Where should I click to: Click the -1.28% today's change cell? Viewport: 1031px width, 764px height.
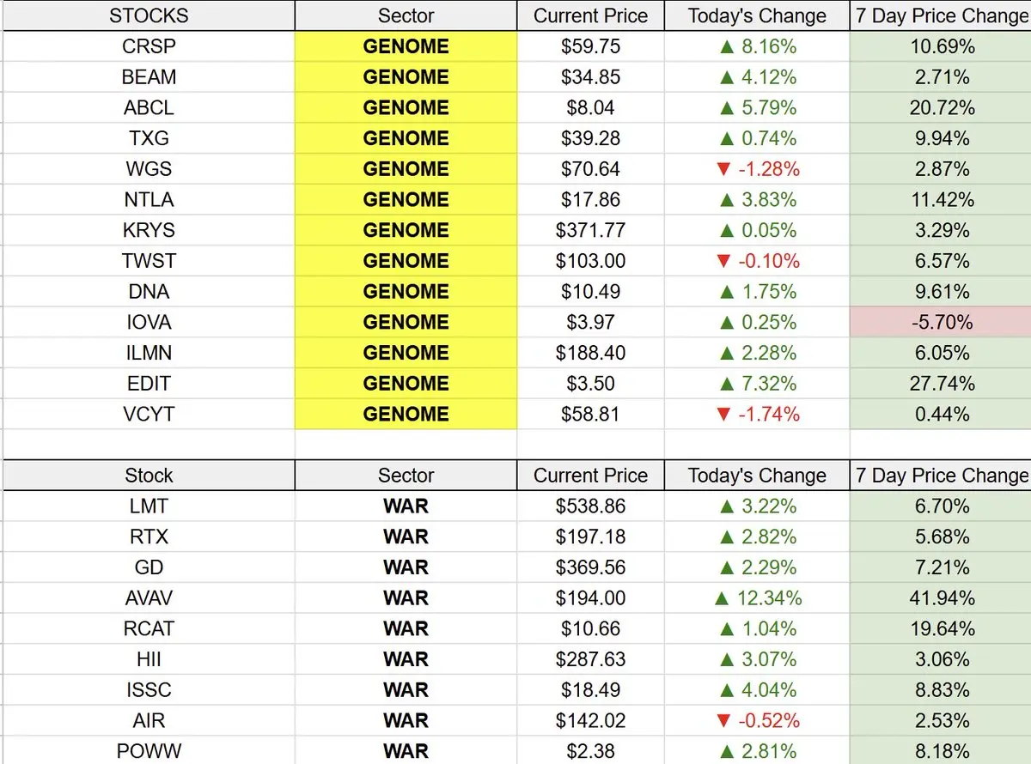pyautogui.click(x=757, y=169)
